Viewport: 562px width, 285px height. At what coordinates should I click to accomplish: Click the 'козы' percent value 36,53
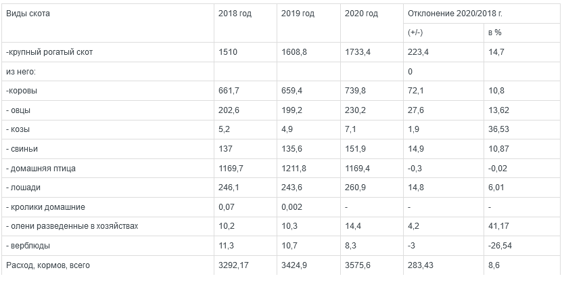498,129
